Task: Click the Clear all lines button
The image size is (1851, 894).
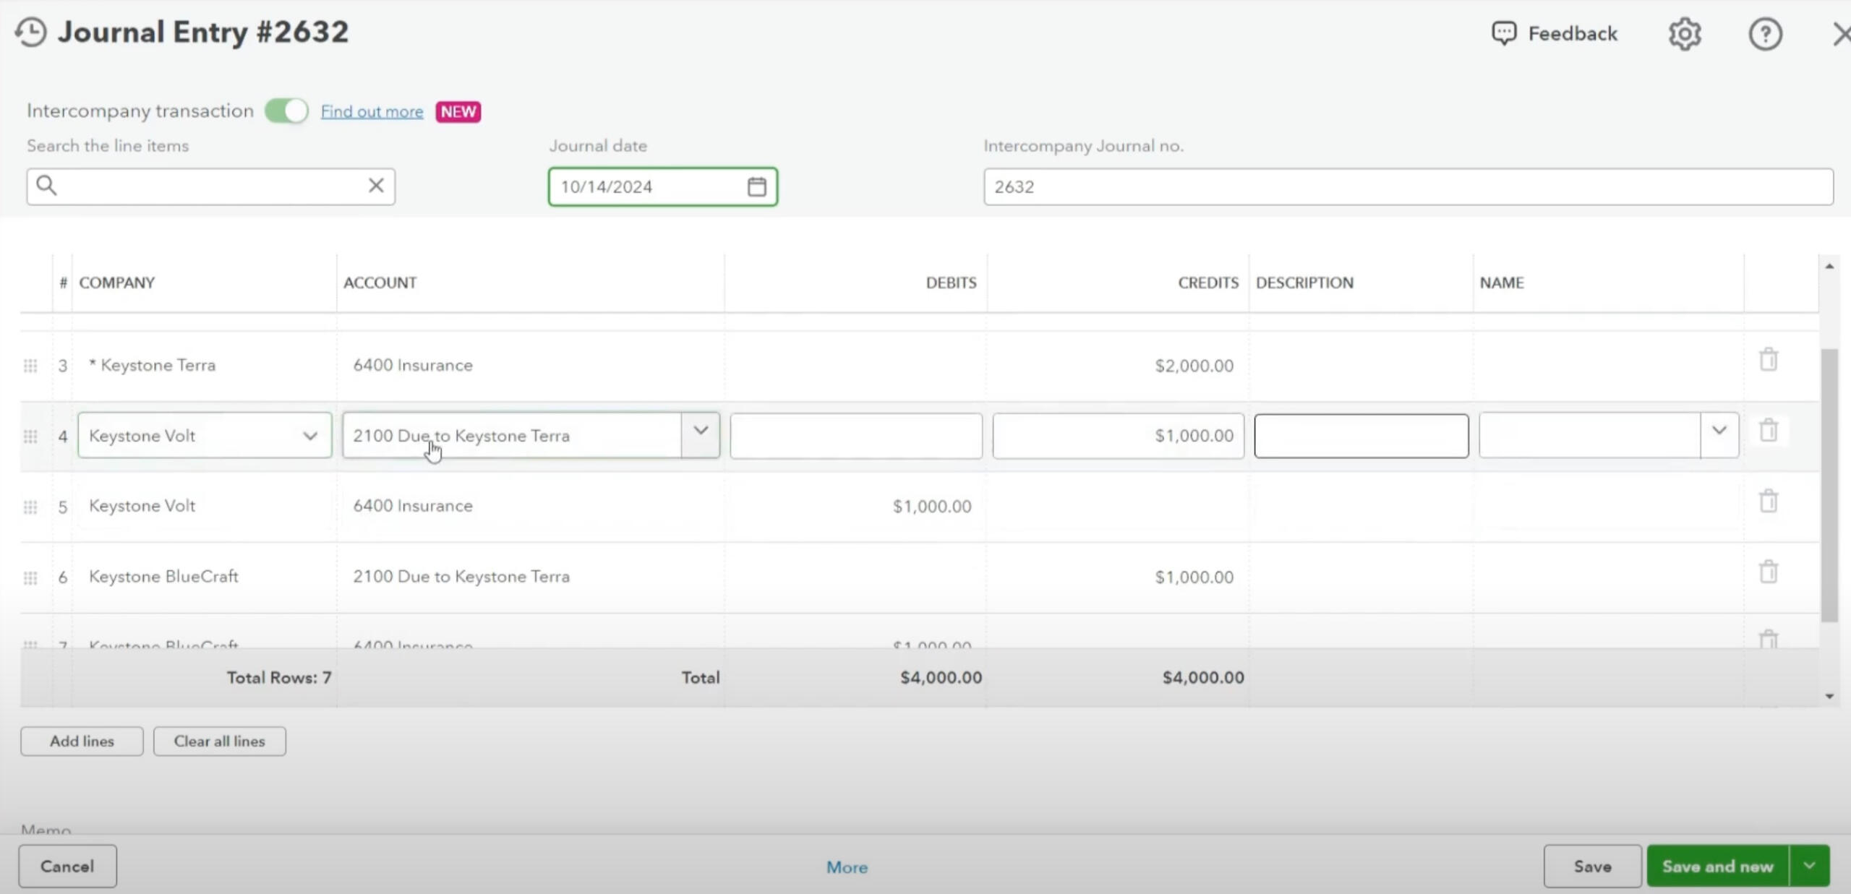Action: tap(219, 742)
